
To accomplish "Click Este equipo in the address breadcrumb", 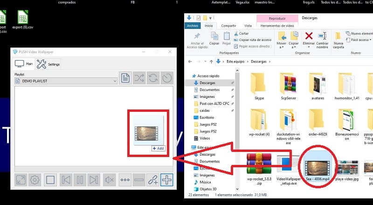I will 235,61.
